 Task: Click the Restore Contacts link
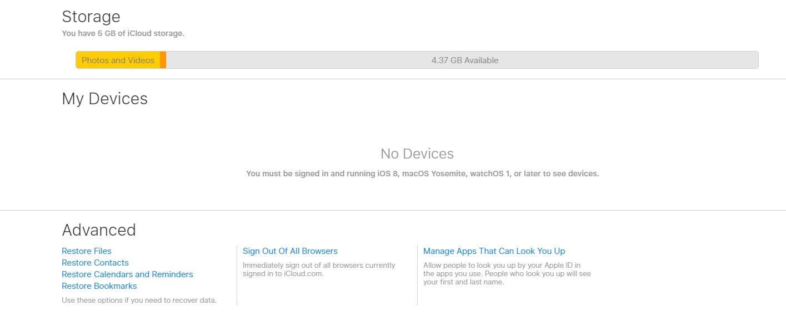95,263
